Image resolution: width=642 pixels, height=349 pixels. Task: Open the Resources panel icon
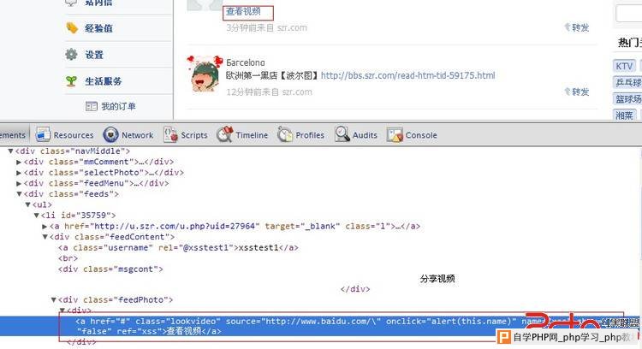point(43,134)
